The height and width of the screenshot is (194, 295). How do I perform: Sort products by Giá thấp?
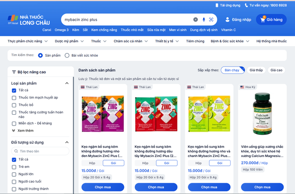256,70
